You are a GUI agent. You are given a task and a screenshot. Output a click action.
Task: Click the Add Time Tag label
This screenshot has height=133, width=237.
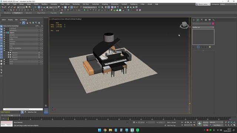(171, 126)
